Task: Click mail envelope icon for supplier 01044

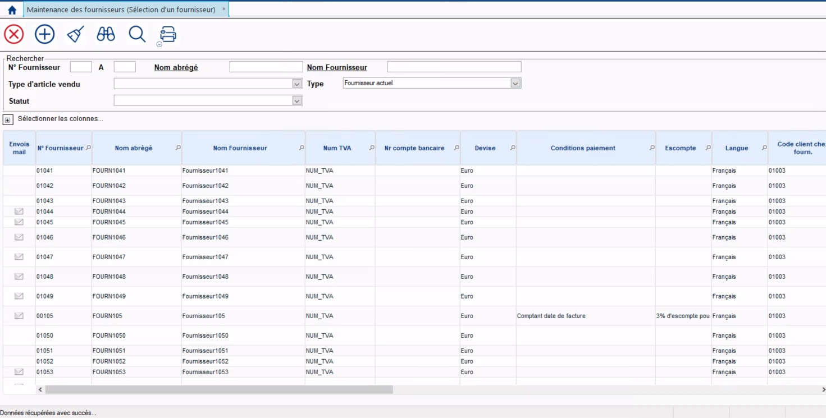Action: tap(19, 212)
